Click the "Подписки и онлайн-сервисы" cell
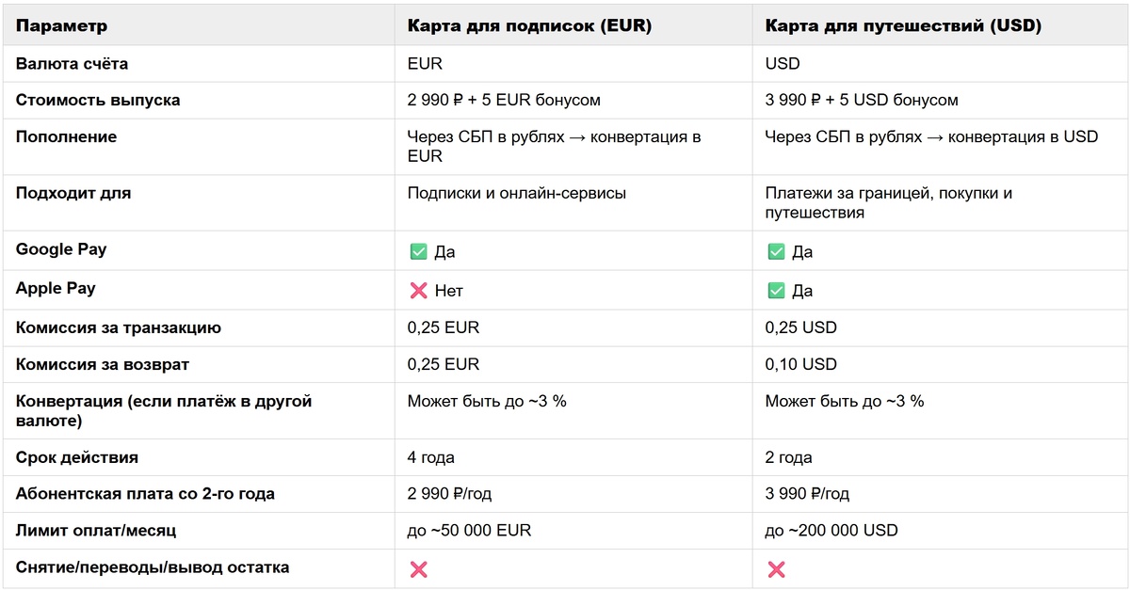The height and width of the screenshot is (590, 1130). pyautogui.click(x=516, y=193)
